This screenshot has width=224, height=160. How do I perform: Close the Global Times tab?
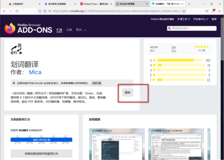pos(111,4)
